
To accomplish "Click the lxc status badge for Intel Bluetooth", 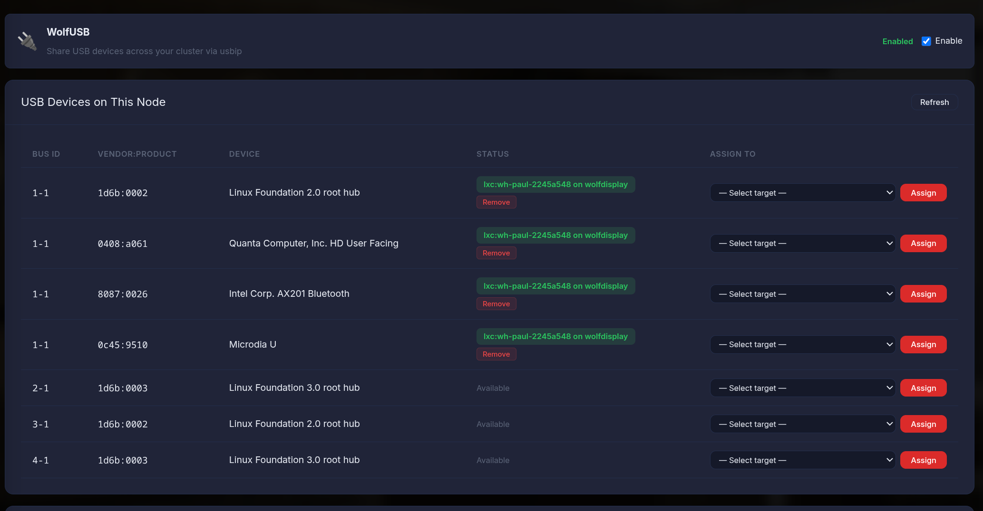I will click(x=555, y=286).
